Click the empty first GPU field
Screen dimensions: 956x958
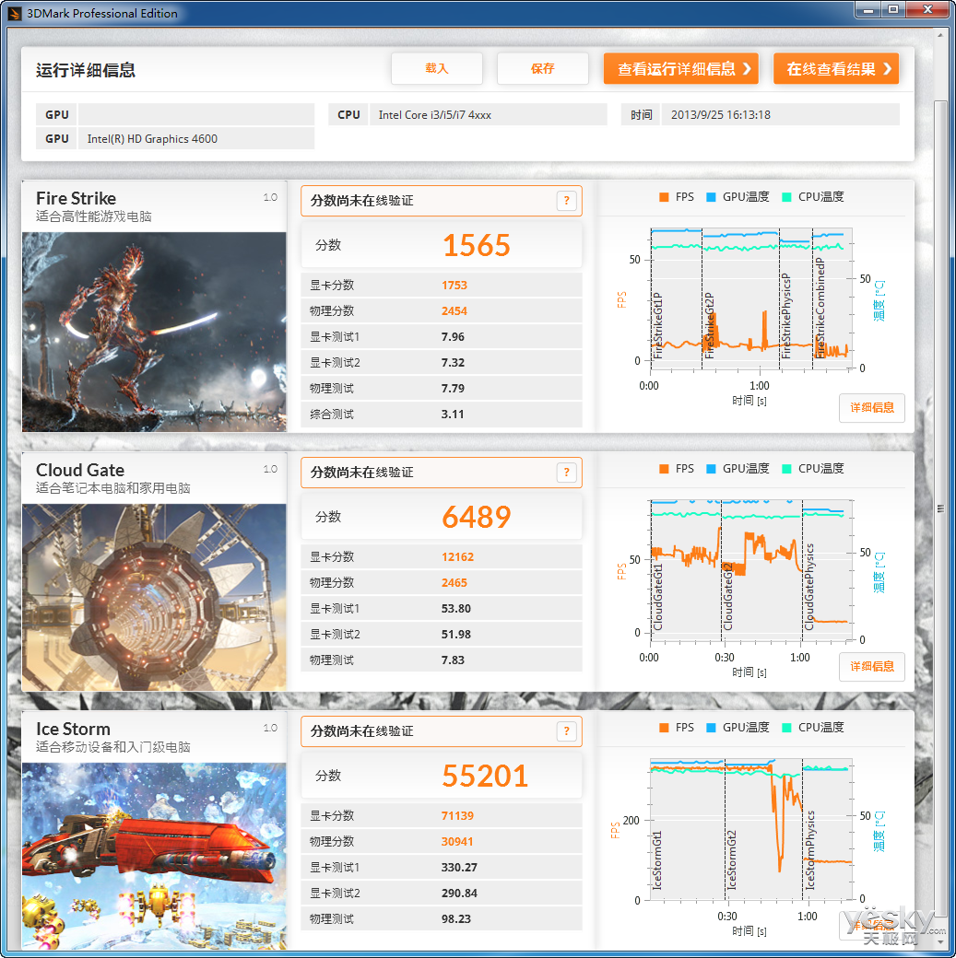click(196, 114)
